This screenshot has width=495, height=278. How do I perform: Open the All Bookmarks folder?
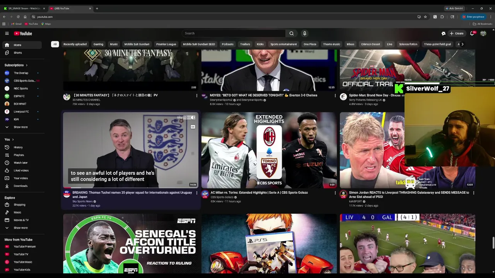pyautogui.click(x=483, y=24)
